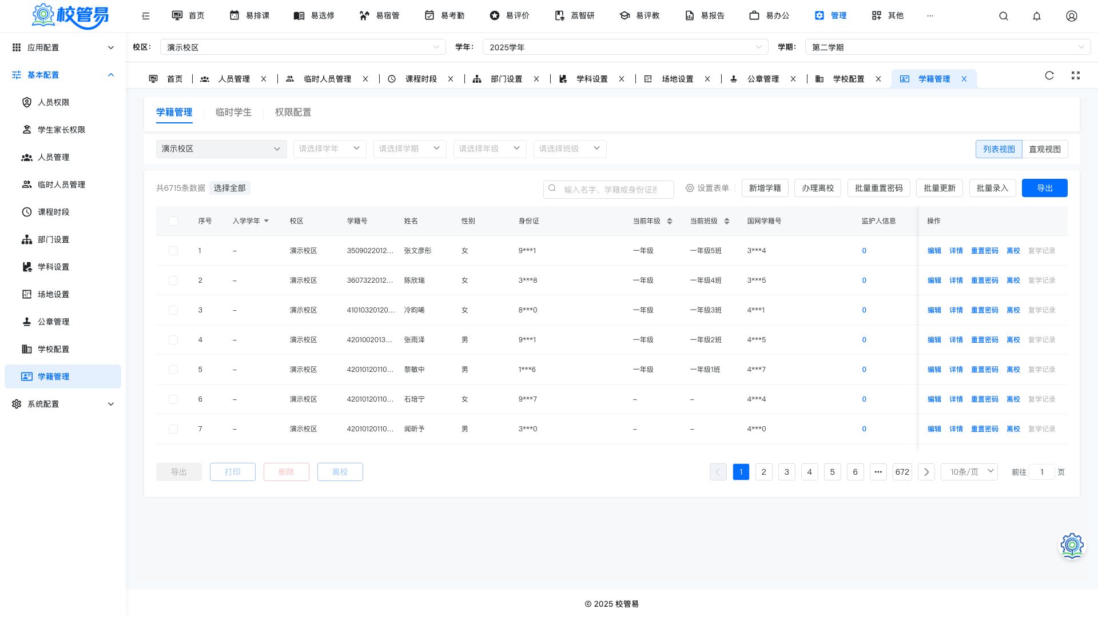Go to page 3 in pagination

tap(787, 472)
